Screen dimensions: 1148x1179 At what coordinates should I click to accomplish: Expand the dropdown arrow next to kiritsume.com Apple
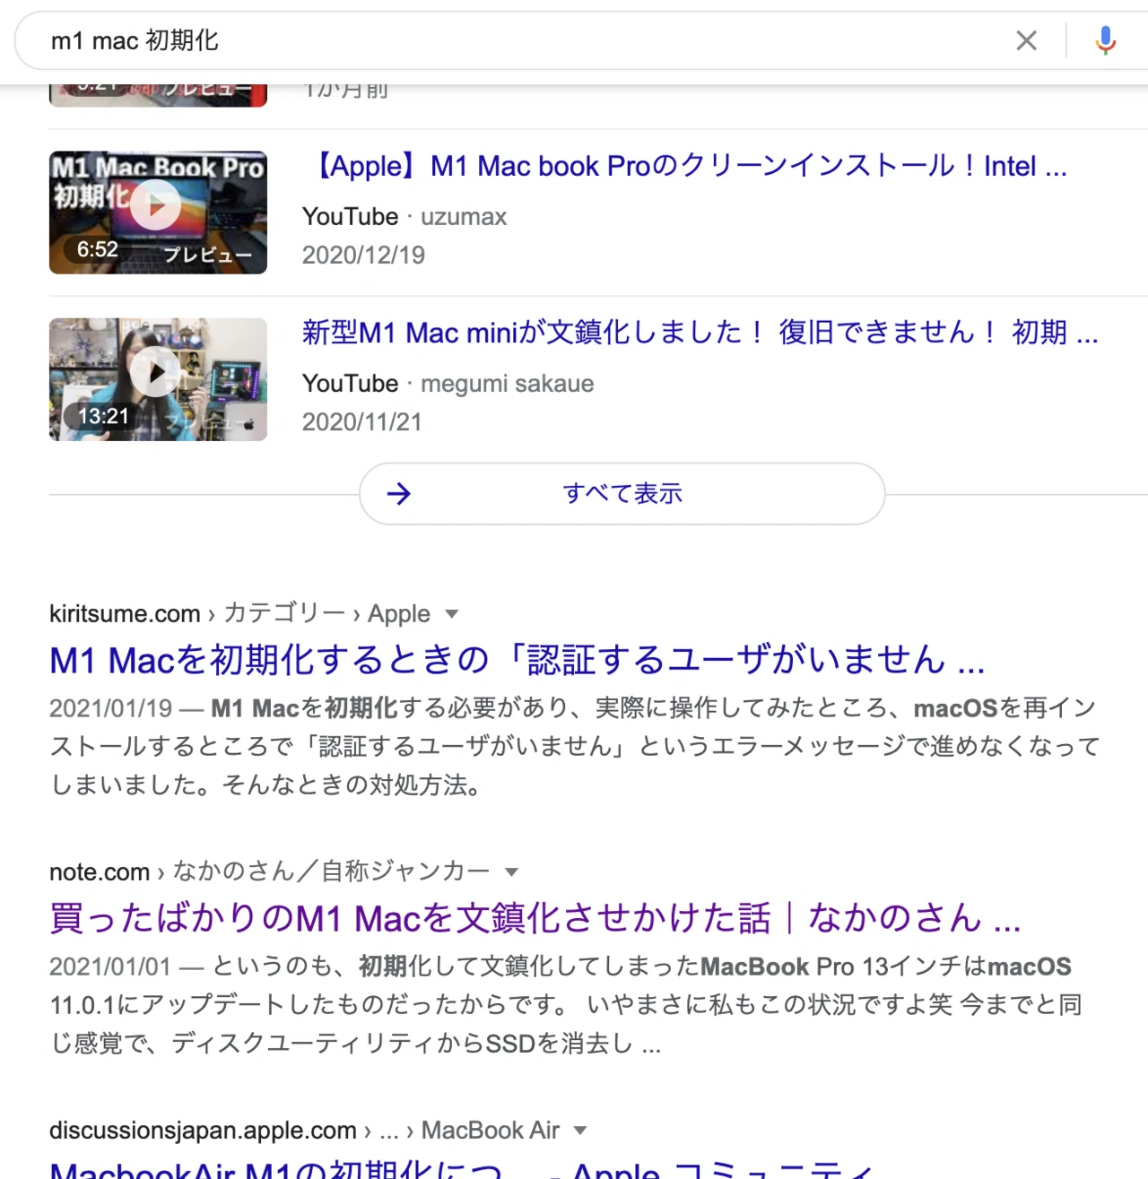click(x=452, y=614)
